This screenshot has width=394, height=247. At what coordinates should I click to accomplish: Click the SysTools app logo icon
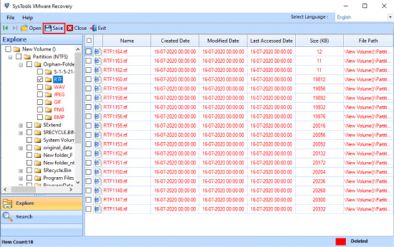[x=7, y=6]
